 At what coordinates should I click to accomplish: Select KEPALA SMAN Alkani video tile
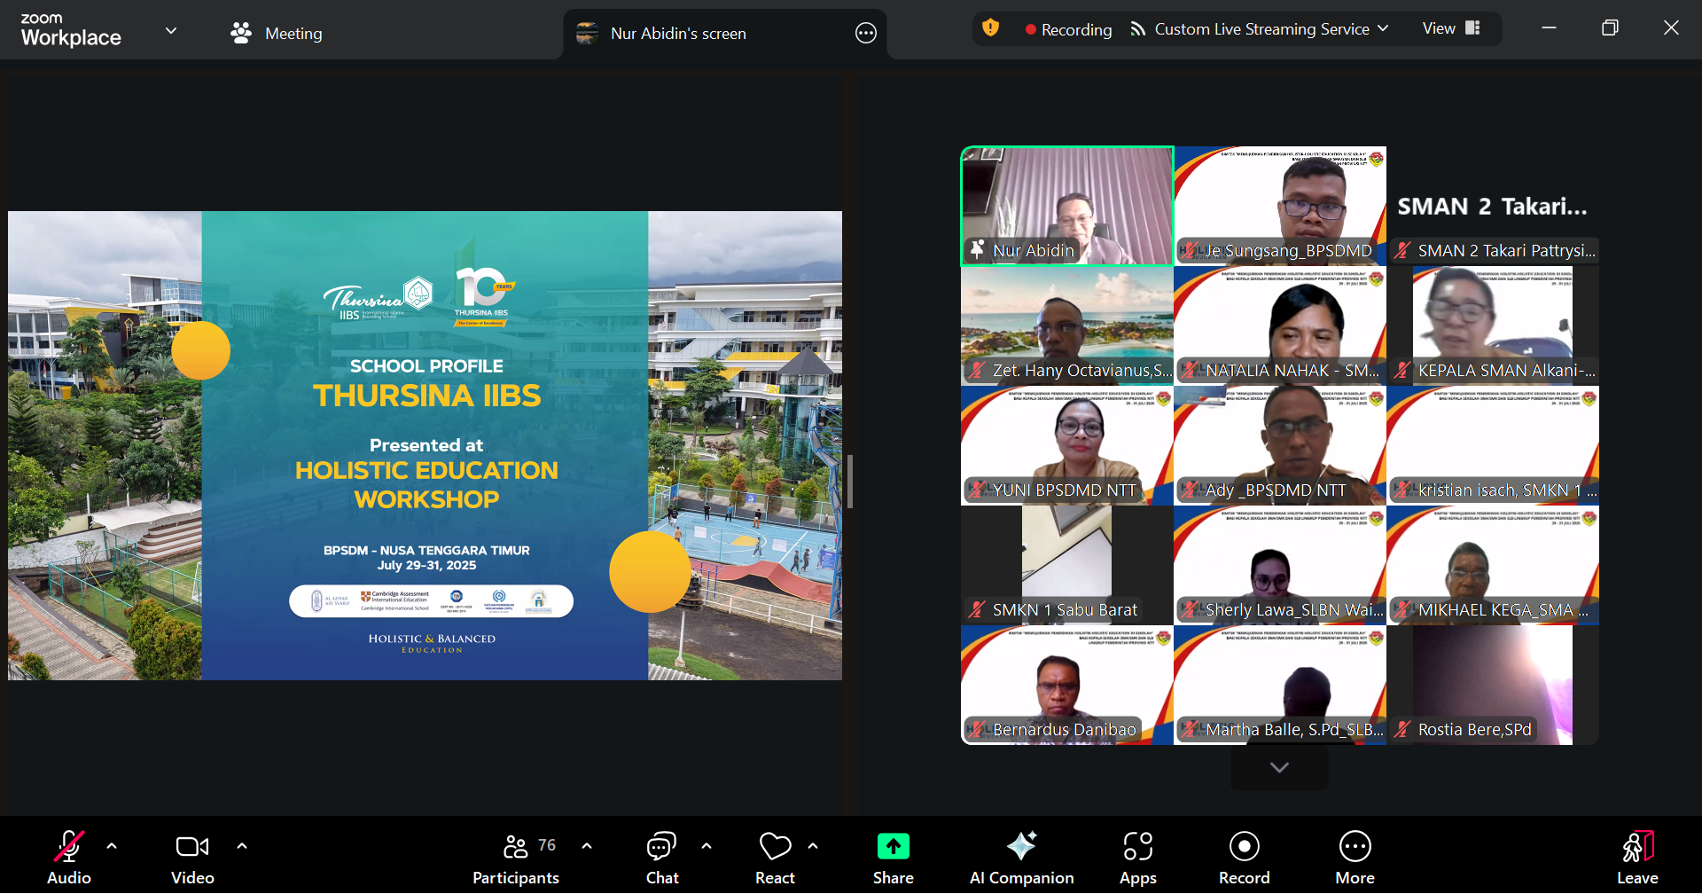(1493, 325)
